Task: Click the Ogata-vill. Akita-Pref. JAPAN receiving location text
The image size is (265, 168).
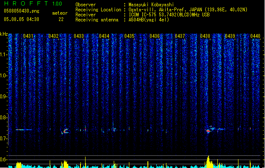Action: tap(188, 10)
